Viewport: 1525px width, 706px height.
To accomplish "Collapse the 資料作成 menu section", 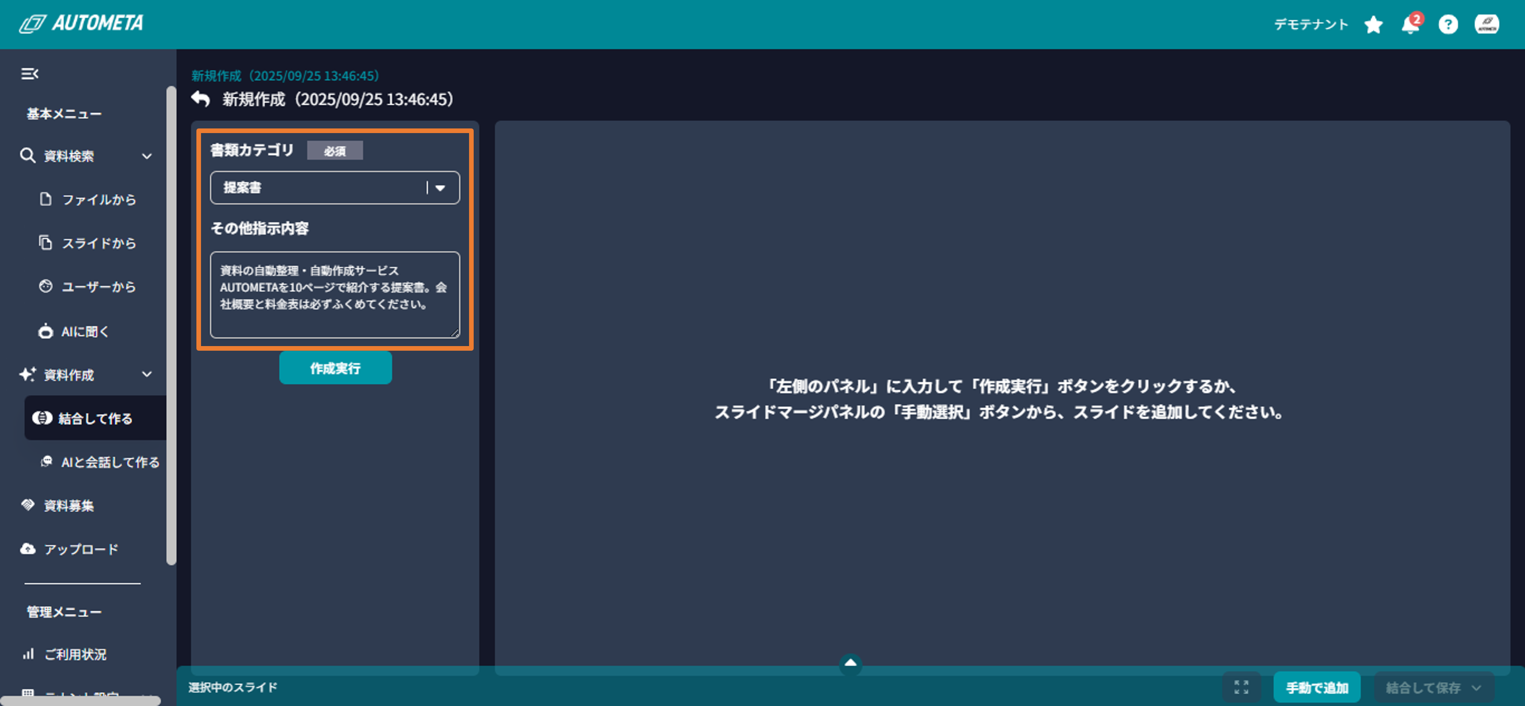I will [x=147, y=375].
